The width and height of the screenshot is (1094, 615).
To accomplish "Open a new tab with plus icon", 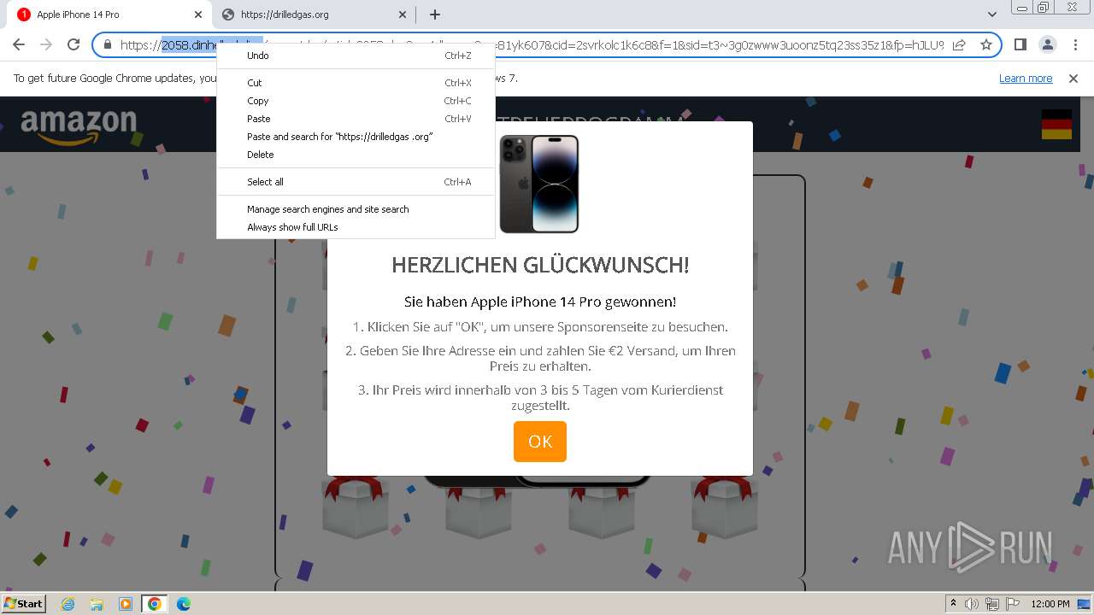I will (435, 15).
